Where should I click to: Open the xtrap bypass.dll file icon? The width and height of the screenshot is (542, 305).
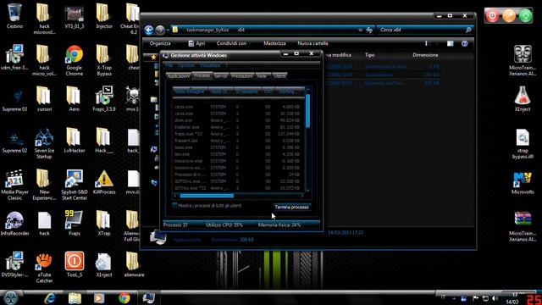[x=523, y=143]
